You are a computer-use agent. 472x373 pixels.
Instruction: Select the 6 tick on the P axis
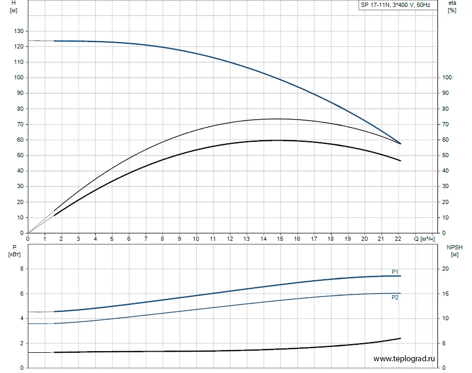[22, 294]
